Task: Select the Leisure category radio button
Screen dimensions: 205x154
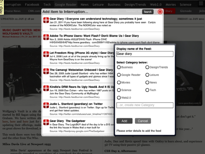Action: tap(147, 75)
